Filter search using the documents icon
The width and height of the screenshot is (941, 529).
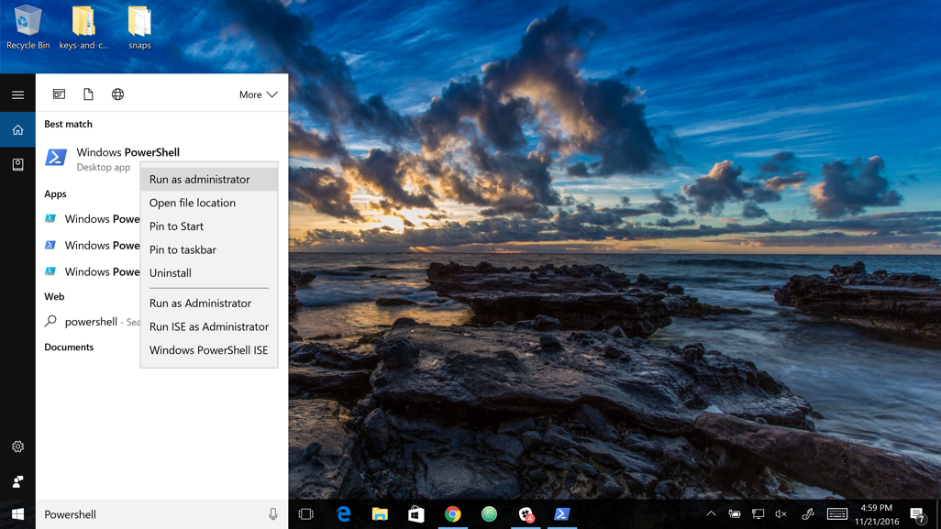86,94
